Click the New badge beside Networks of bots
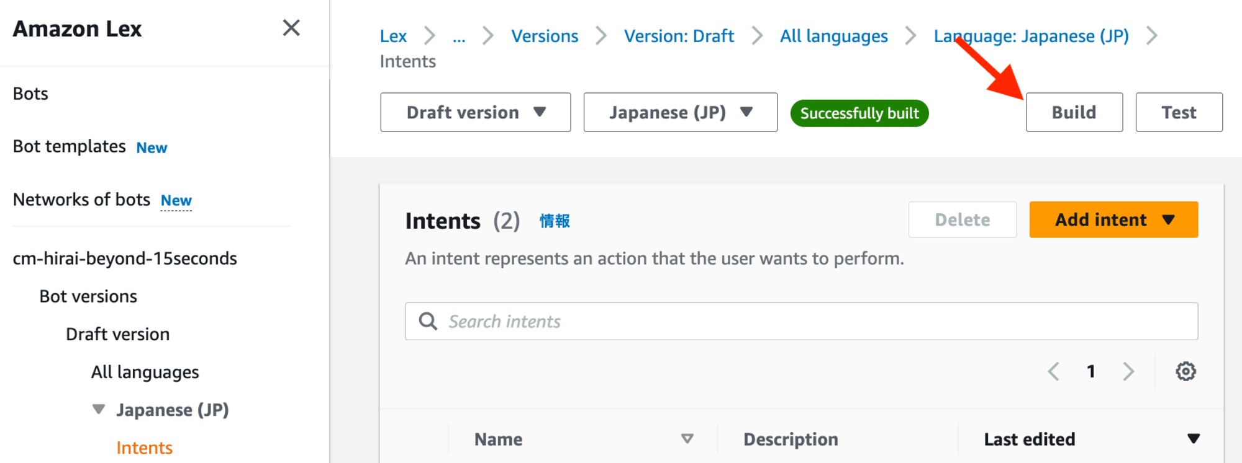 (176, 201)
